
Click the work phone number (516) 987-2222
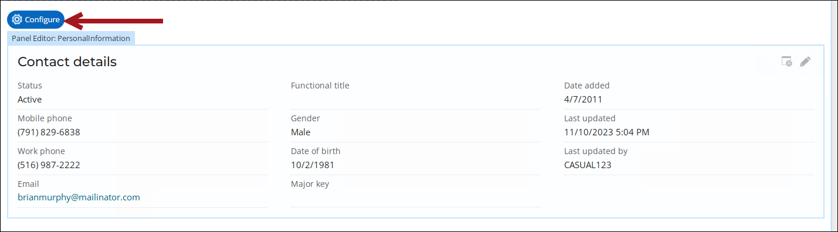pos(49,165)
